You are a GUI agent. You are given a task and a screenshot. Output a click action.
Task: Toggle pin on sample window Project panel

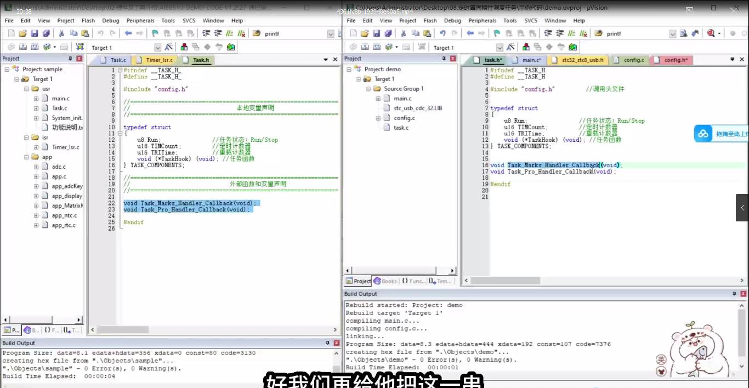(70, 59)
